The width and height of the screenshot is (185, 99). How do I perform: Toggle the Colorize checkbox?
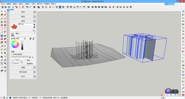pos(26,60)
